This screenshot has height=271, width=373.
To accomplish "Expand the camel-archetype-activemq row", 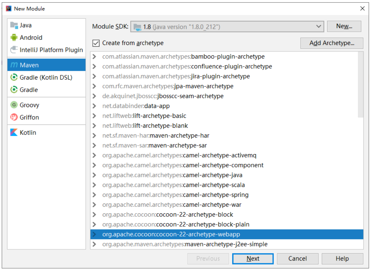I will pyautogui.click(x=94, y=155).
